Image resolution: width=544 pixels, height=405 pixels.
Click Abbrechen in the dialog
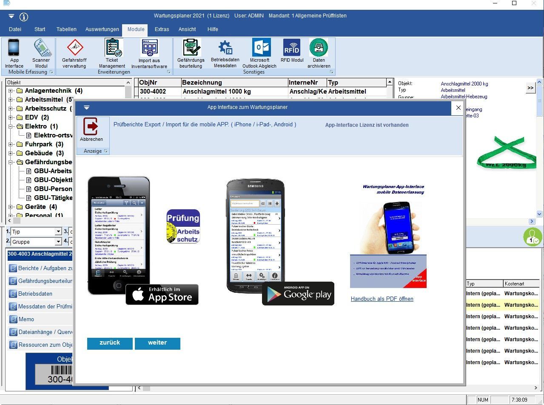(91, 130)
